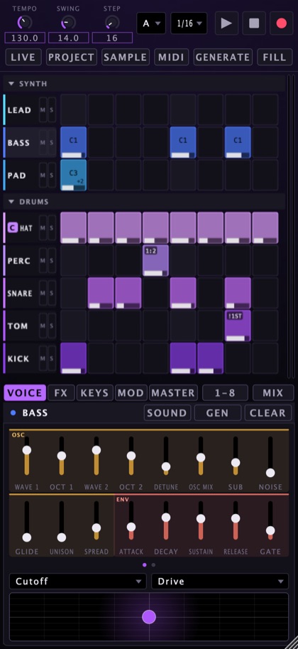Select the BASS track name

click(18, 143)
